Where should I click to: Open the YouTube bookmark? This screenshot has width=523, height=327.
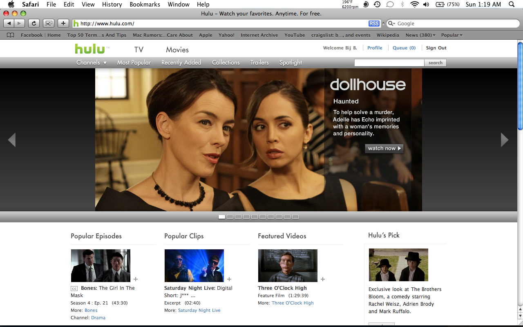pos(295,35)
